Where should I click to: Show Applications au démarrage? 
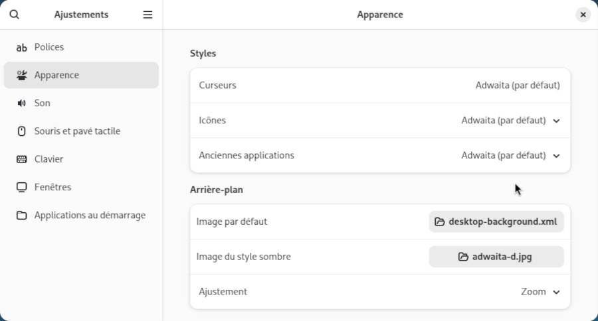point(81,215)
